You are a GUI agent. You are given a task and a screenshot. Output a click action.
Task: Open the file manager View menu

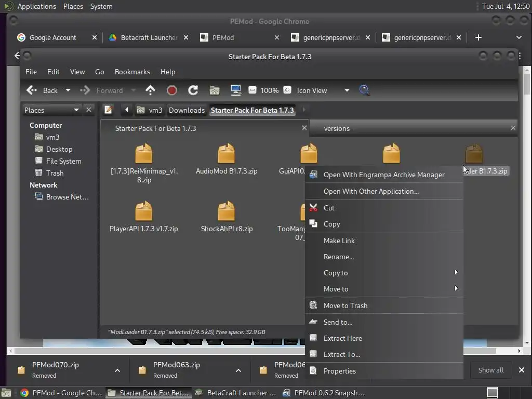[x=77, y=72]
